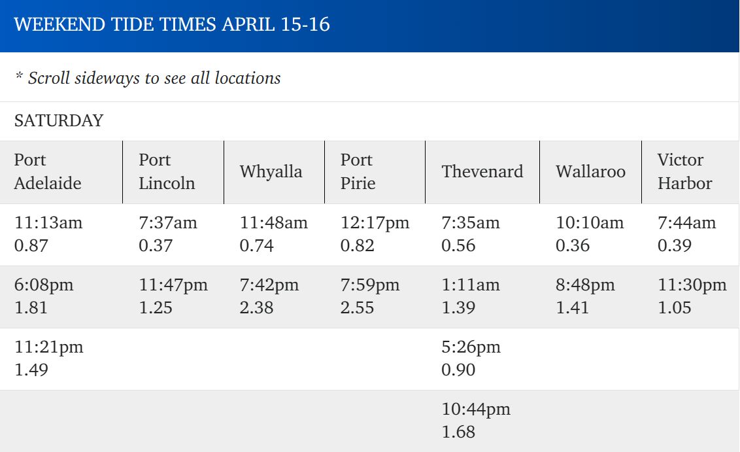Viewport: 740px width, 452px height.
Task: Select Thevenard 10:44pm 1.68 cell
Action: coord(476,421)
